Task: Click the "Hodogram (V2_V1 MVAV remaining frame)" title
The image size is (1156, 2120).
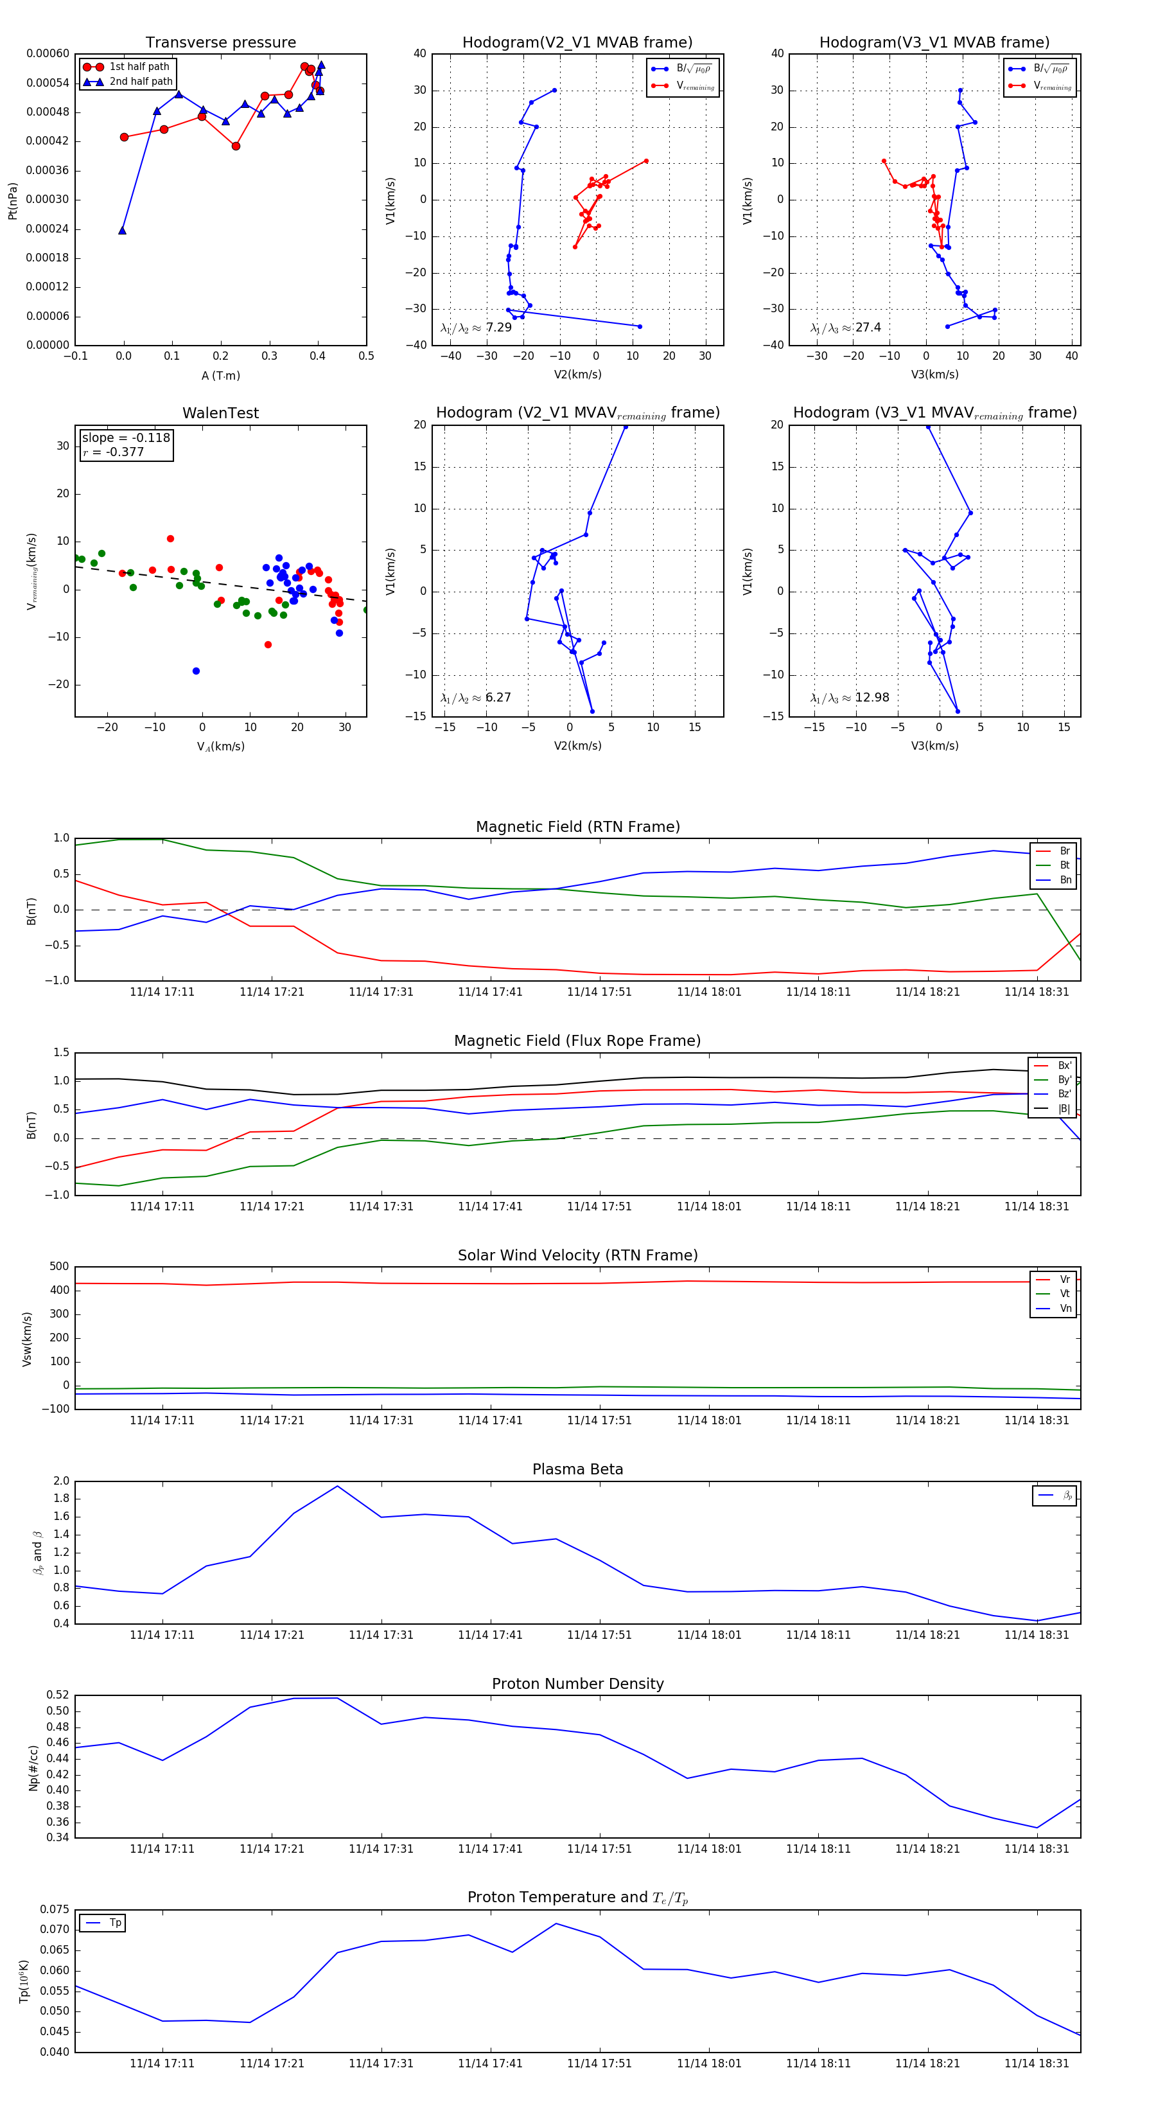Action: [x=577, y=413]
